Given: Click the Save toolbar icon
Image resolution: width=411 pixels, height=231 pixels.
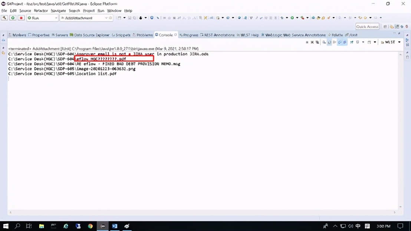Looking at the screenshot, I should (x=129, y=18).
